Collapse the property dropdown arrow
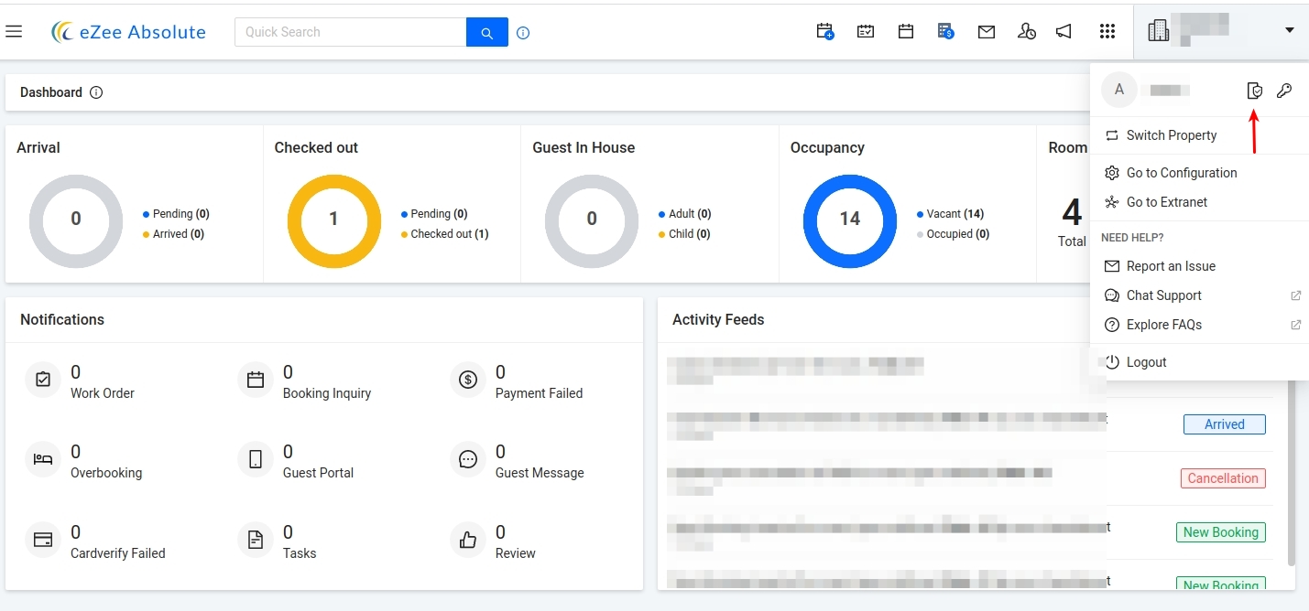Image resolution: width=1309 pixels, height=611 pixels. click(x=1290, y=31)
